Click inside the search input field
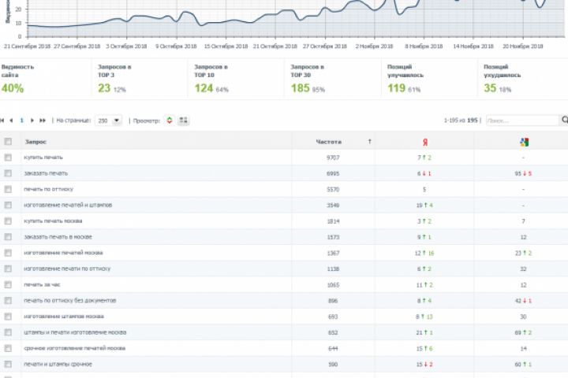Viewport: 568px width, 378px height. pyautogui.click(x=522, y=120)
